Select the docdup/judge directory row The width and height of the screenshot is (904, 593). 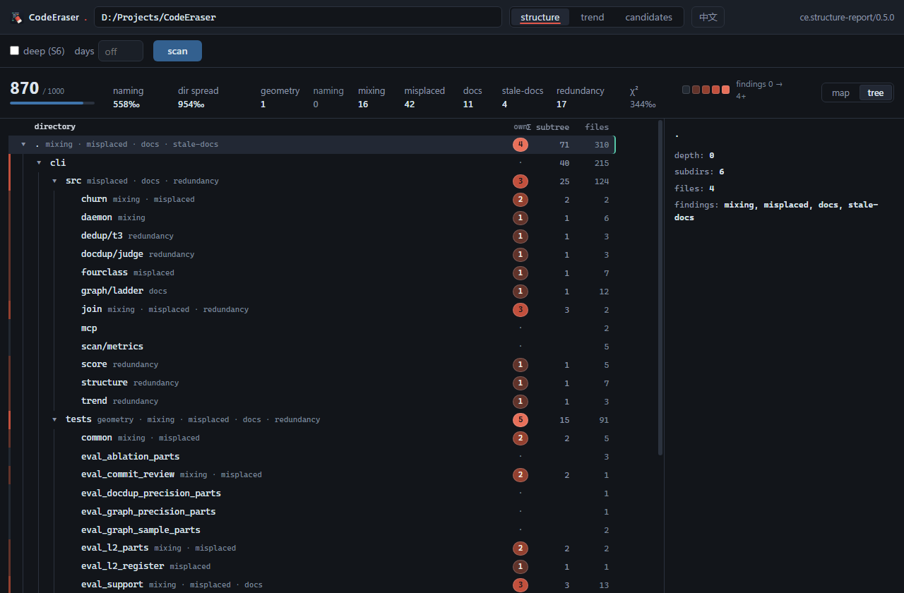pyautogui.click(x=311, y=255)
